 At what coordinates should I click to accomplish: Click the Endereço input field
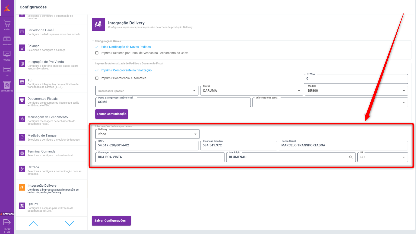point(160,157)
